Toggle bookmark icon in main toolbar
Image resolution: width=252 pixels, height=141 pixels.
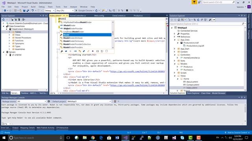127,11
